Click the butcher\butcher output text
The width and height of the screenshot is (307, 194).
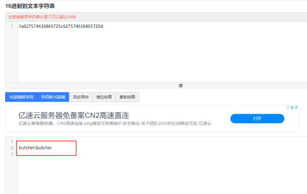tap(35, 148)
